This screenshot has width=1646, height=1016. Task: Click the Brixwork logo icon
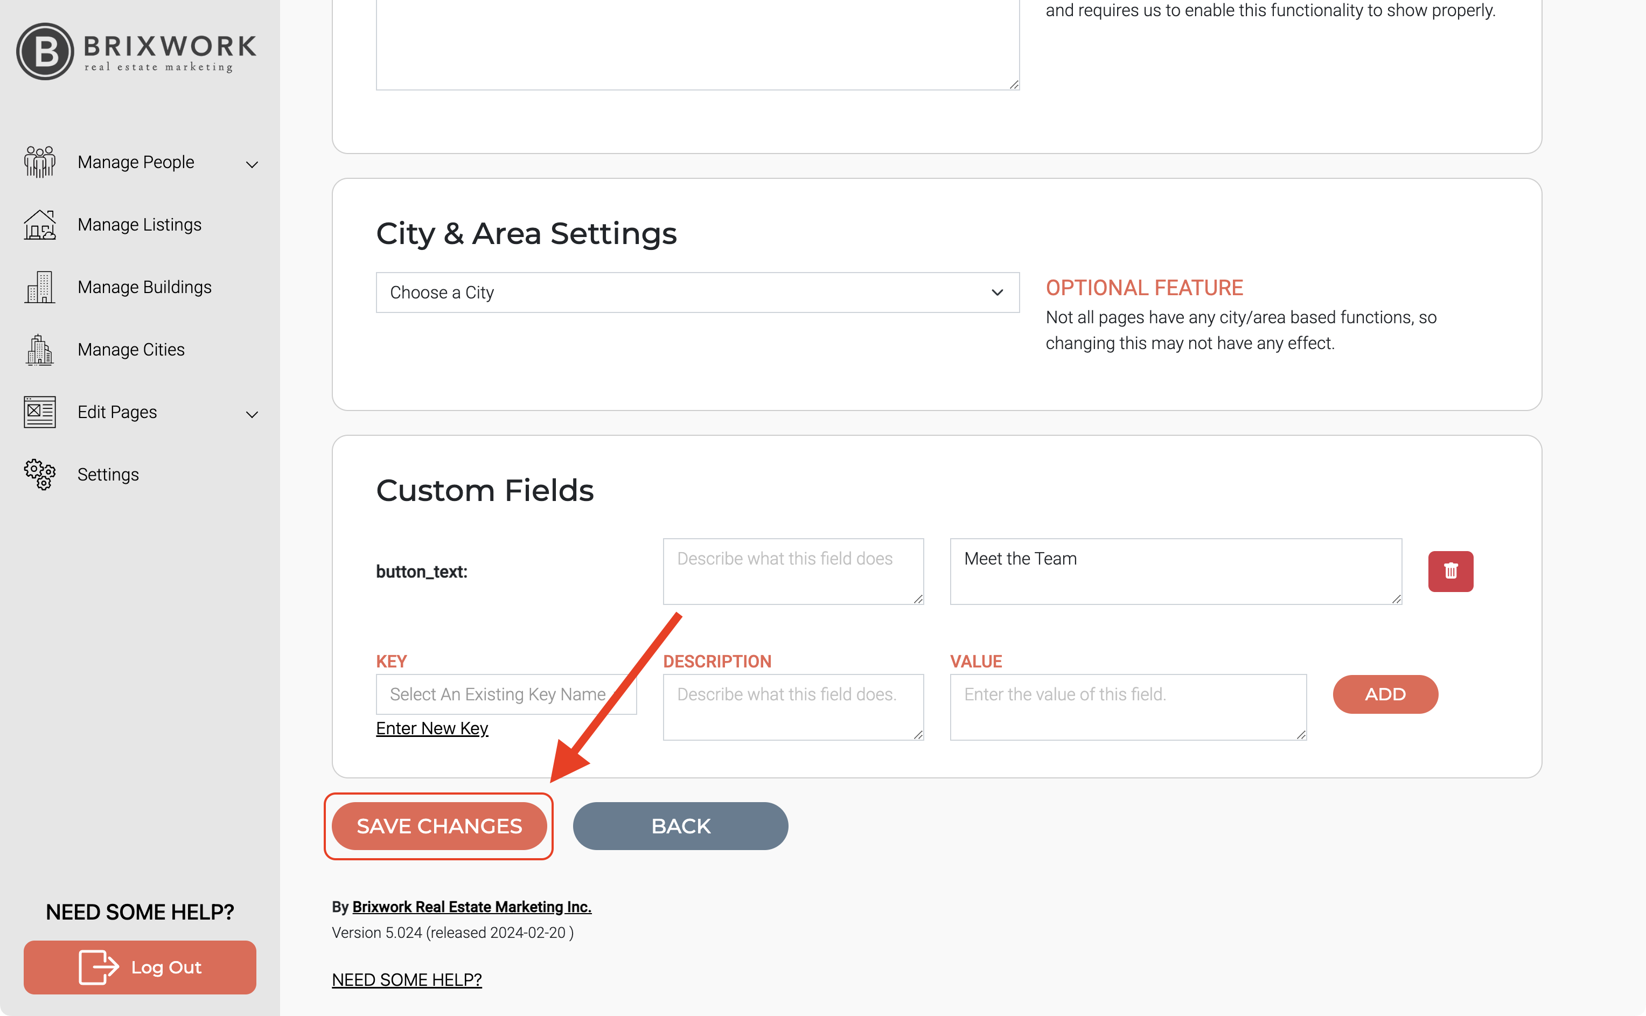(45, 52)
